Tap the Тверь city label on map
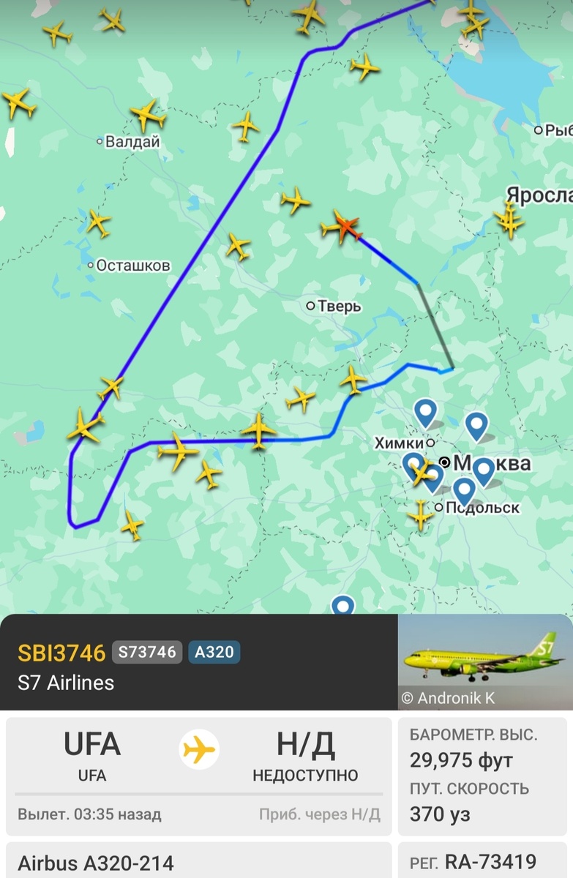Image resolution: width=573 pixels, height=878 pixels. (x=335, y=306)
